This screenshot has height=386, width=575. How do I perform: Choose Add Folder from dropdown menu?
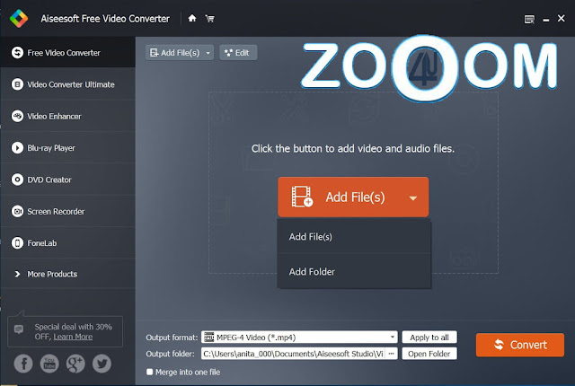click(353, 271)
